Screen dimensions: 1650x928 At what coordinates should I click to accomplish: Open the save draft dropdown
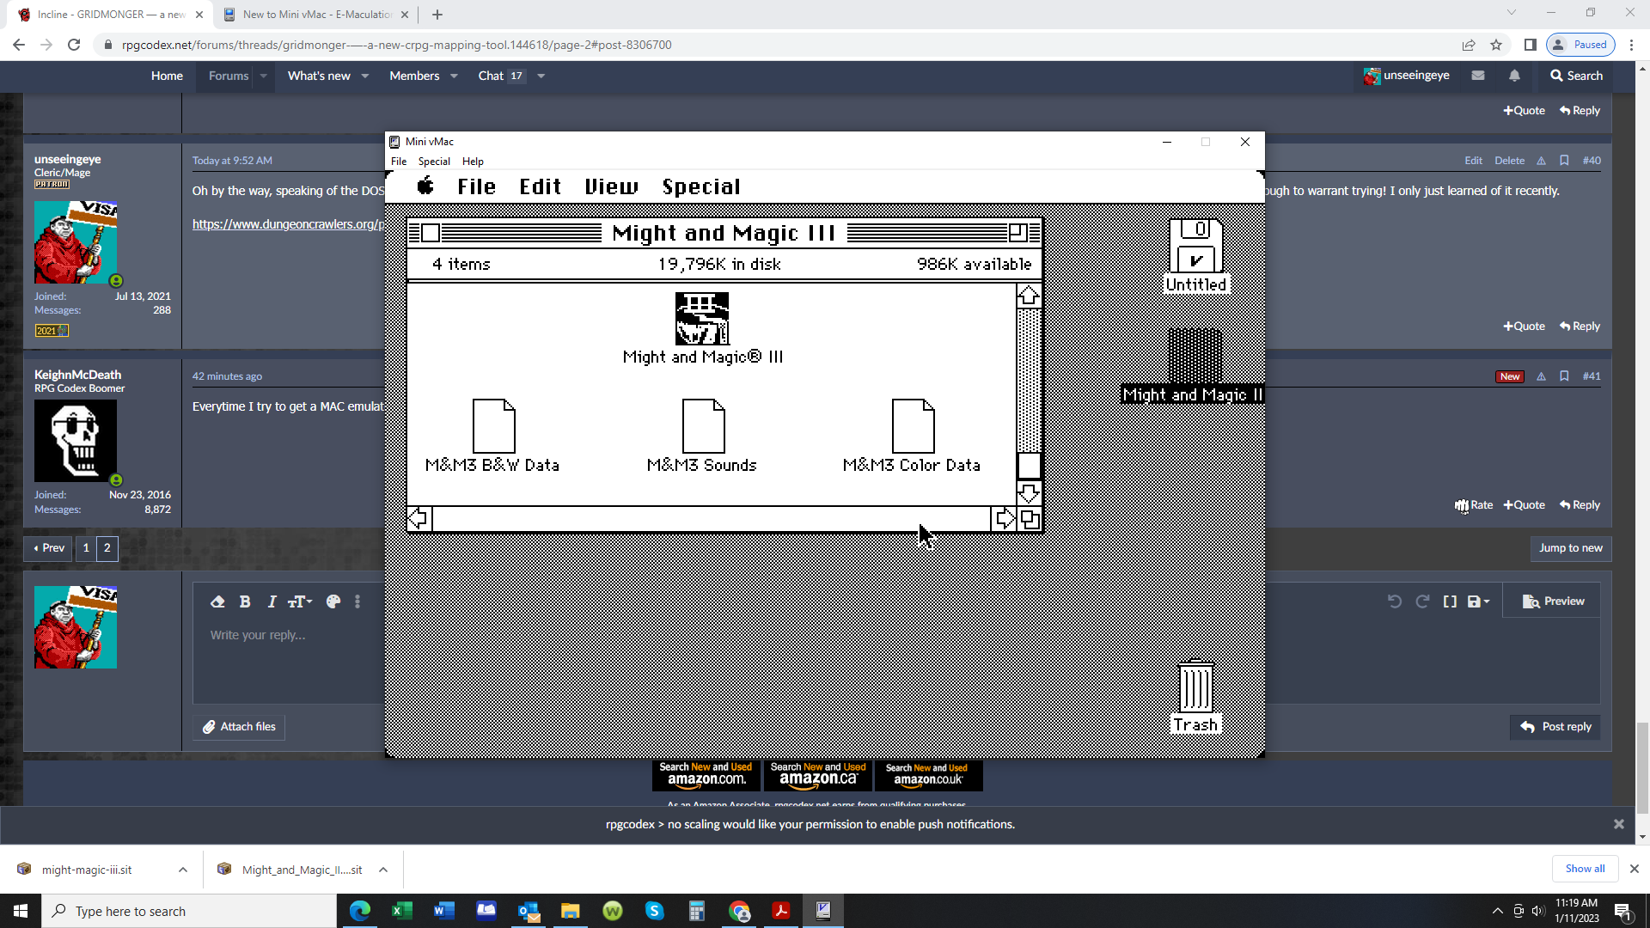[x=1478, y=601]
